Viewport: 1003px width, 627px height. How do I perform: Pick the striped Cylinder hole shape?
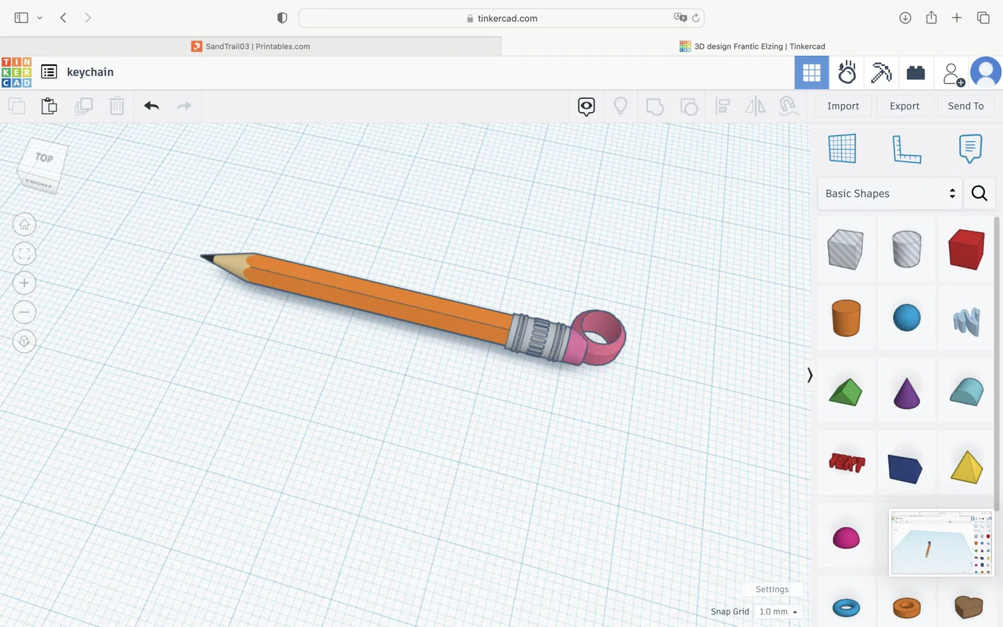point(906,249)
